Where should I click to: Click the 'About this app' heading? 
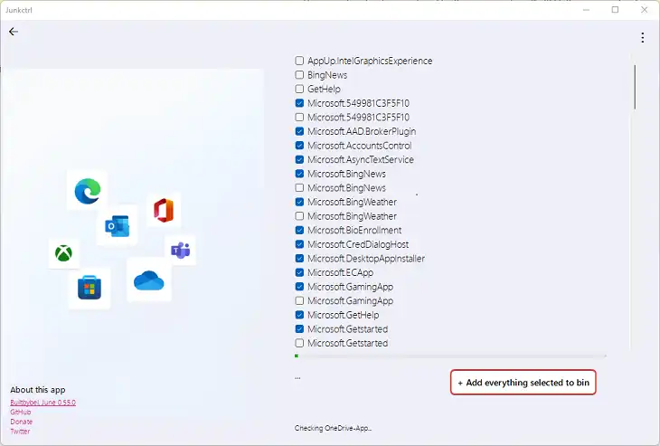pyautogui.click(x=38, y=390)
